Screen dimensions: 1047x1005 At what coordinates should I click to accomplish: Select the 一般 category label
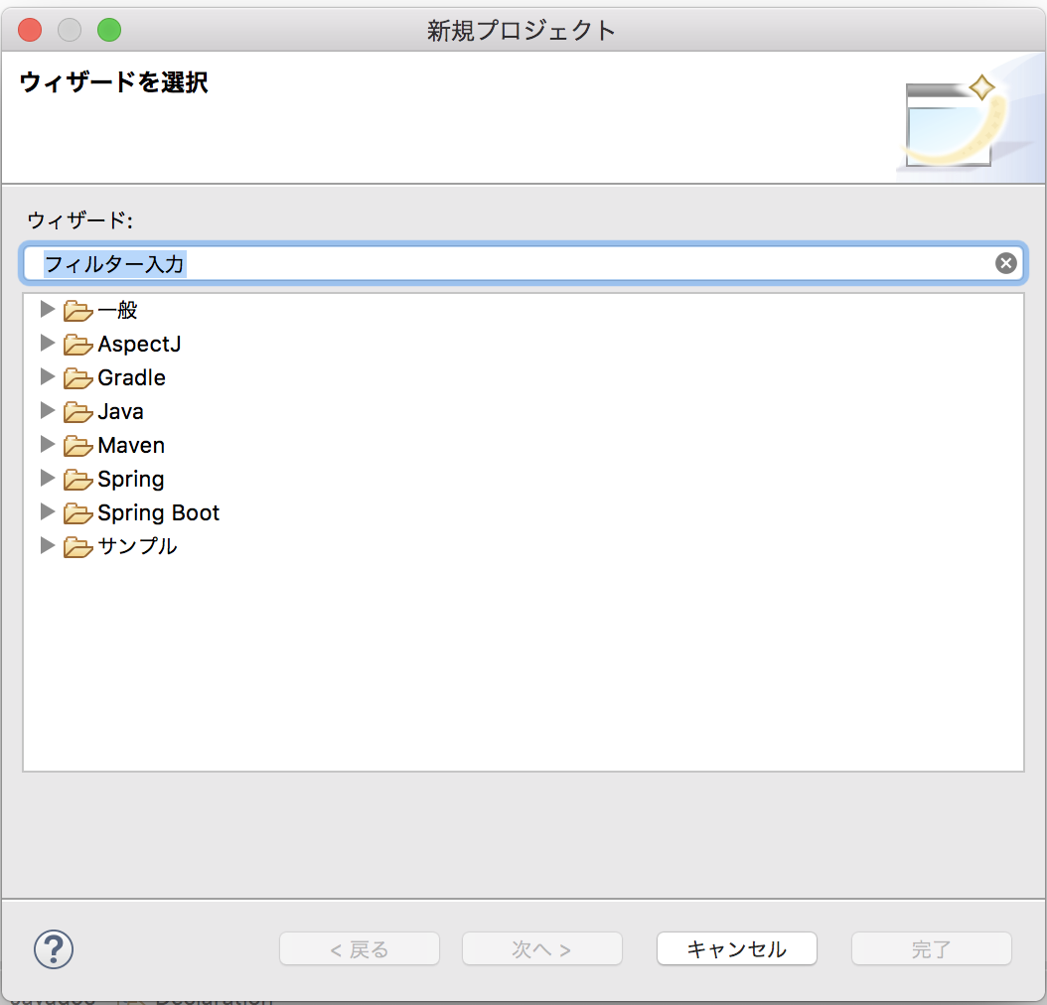117,310
